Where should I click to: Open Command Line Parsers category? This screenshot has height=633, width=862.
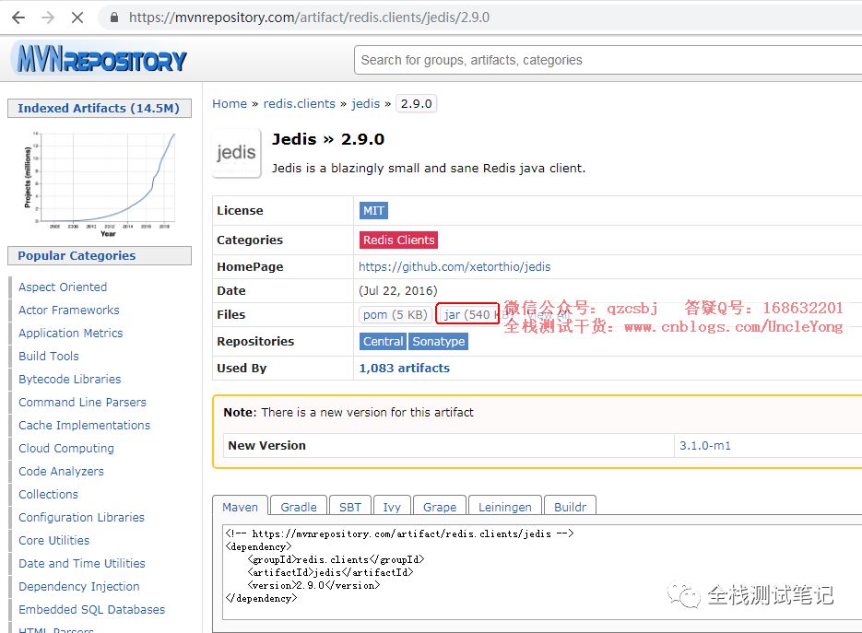(82, 403)
